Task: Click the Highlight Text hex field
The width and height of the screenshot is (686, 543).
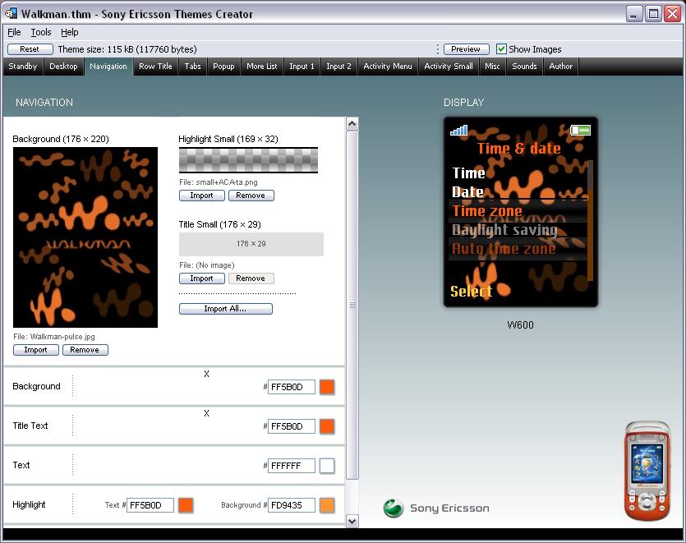Action: [x=150, y=505]
